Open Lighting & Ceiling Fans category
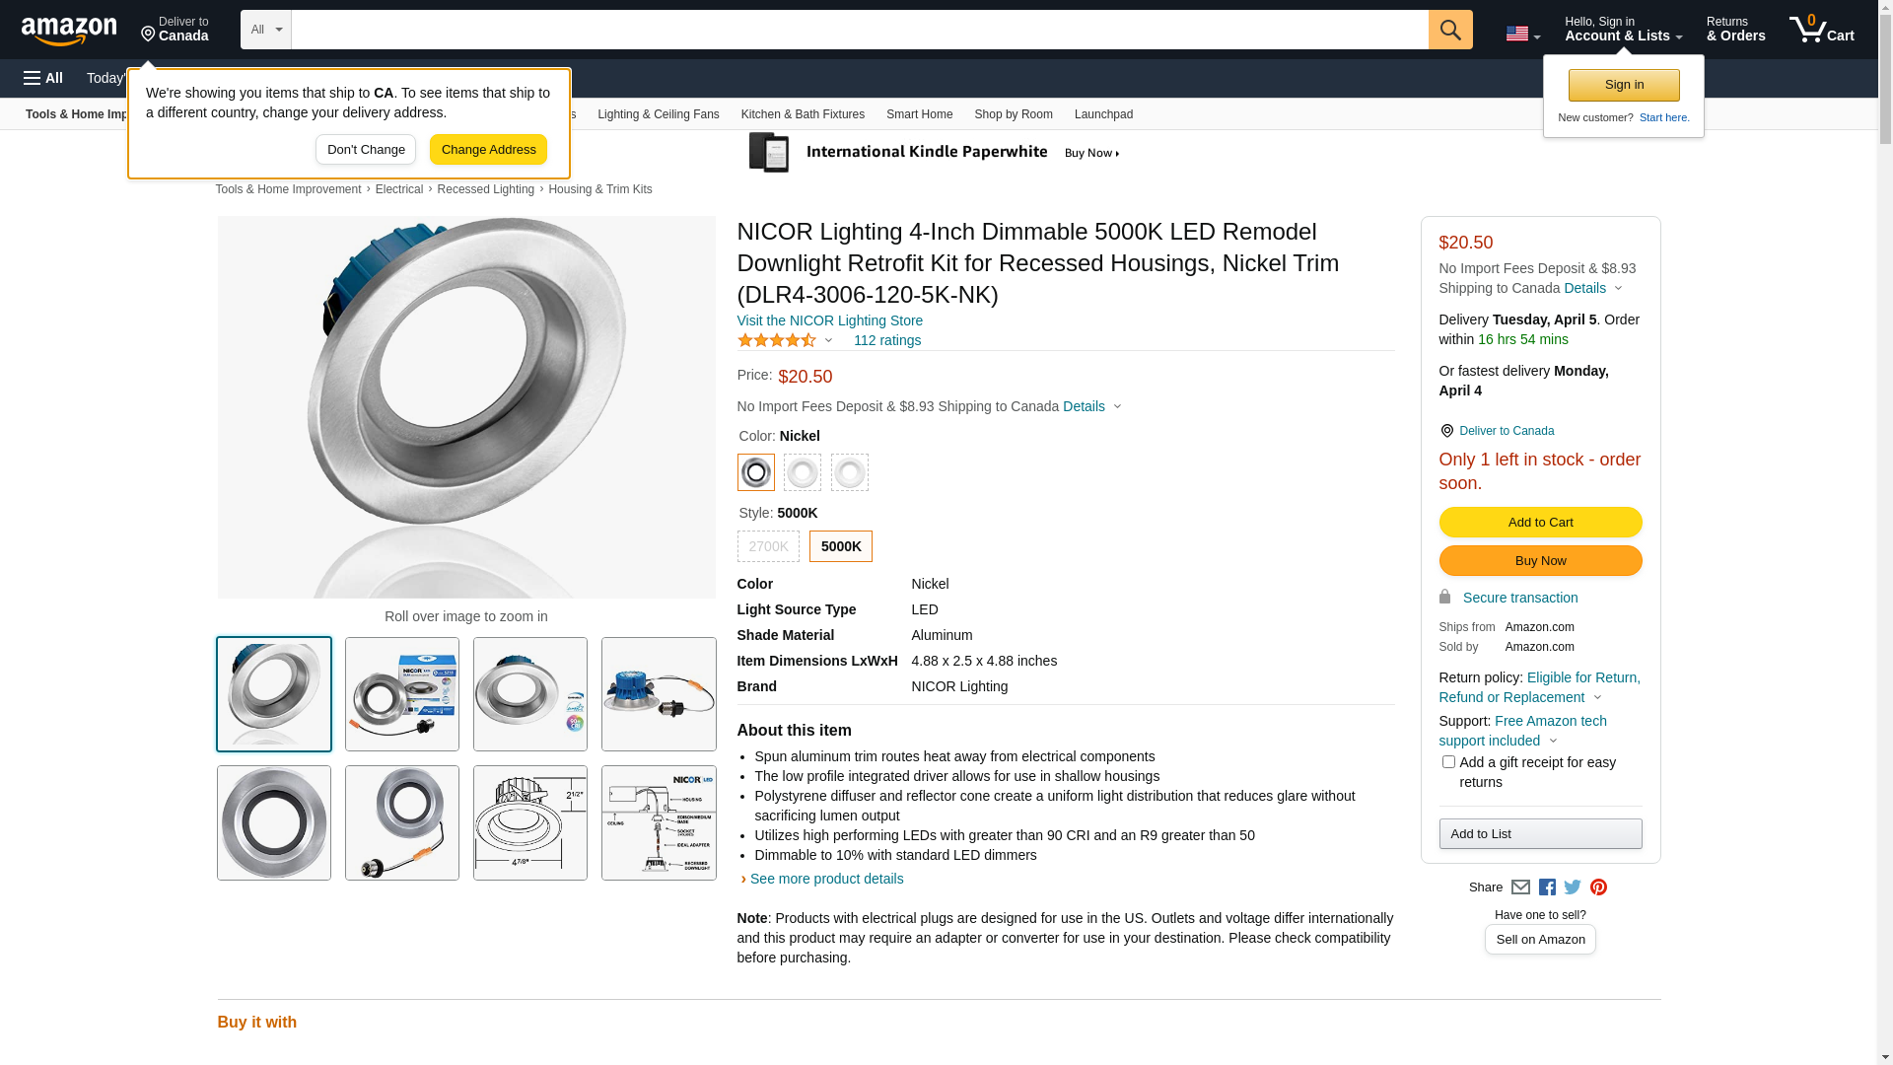 point(658,114)
